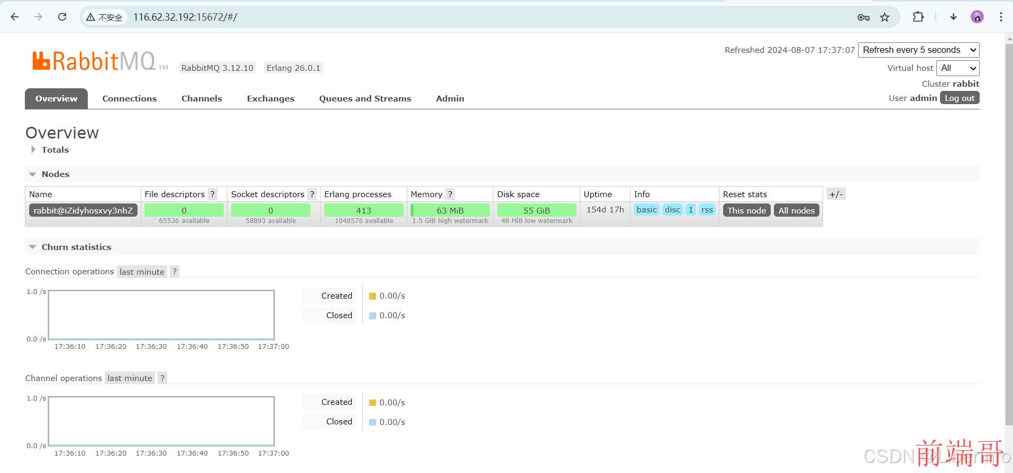Go back to the previous browser page
The height and width of the screenshot is (473, 1013).
(15, 17)
